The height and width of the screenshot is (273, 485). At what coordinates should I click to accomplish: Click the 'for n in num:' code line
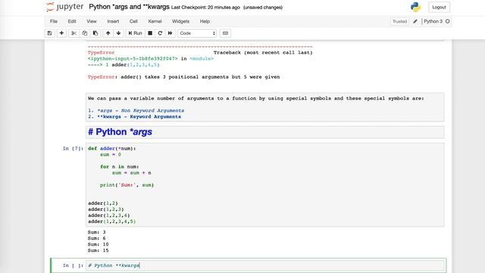[120, 167]
